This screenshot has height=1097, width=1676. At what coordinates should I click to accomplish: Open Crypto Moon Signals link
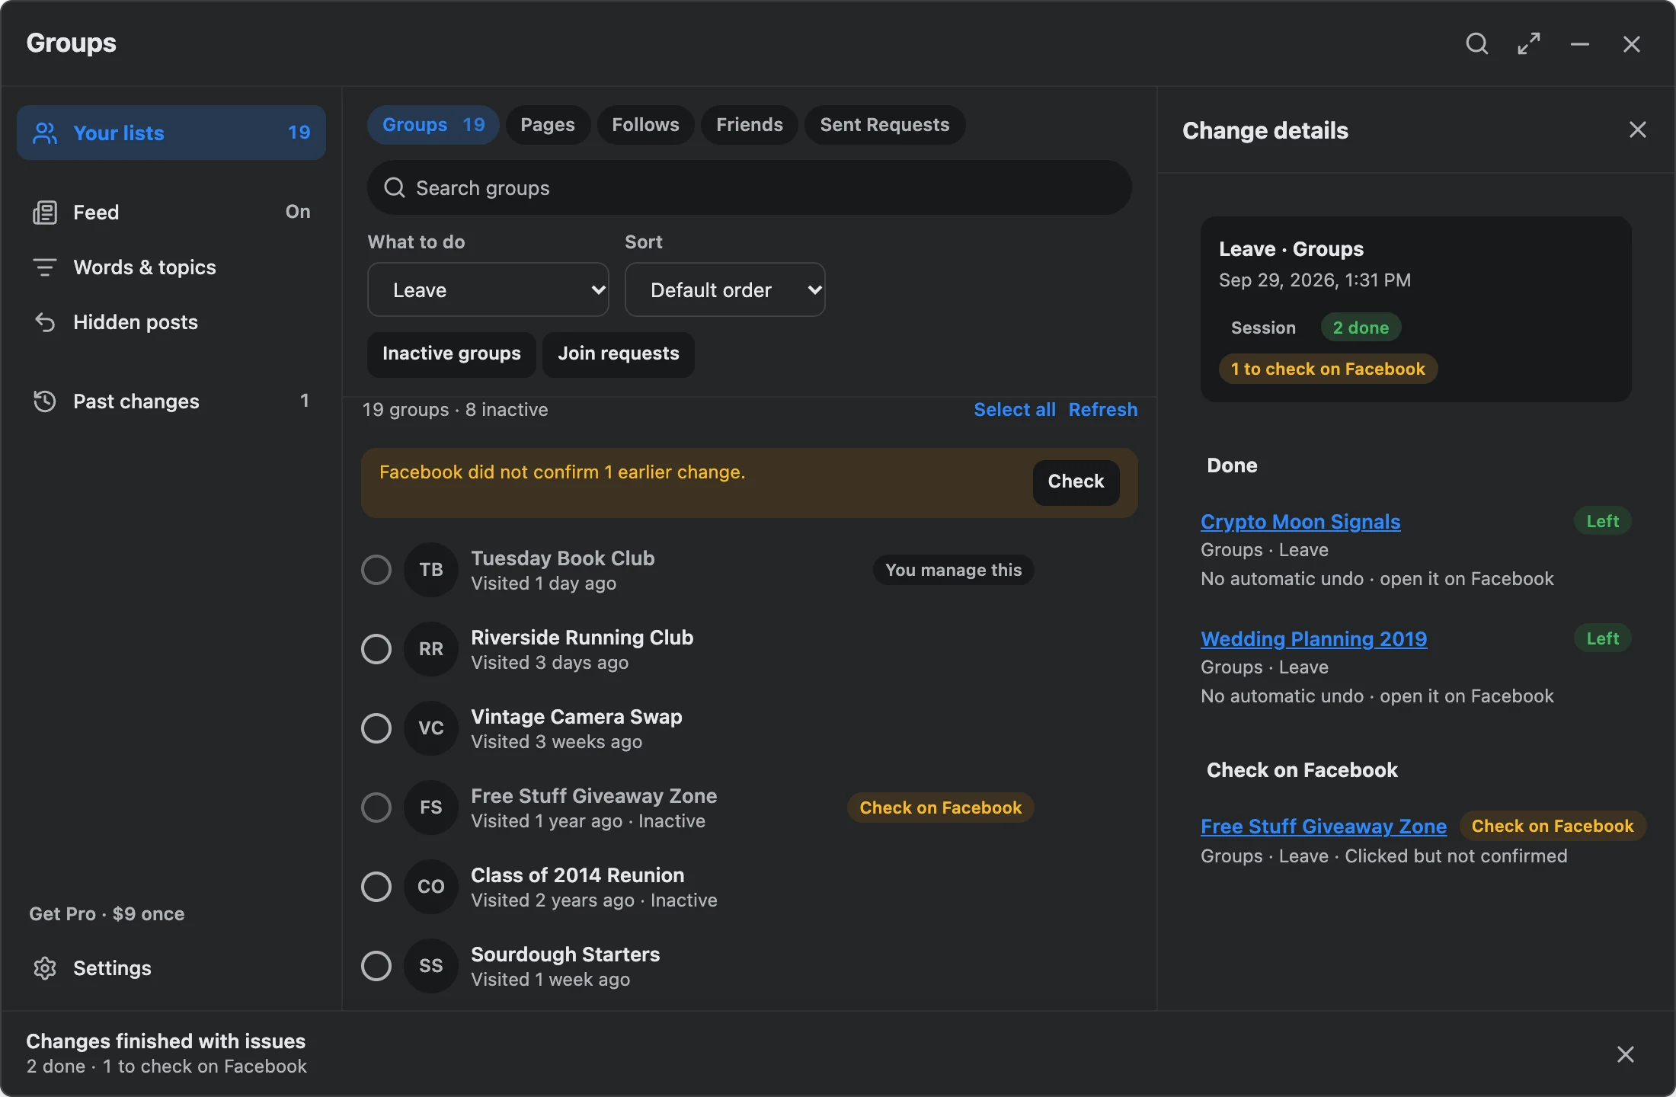(1300, 522)
